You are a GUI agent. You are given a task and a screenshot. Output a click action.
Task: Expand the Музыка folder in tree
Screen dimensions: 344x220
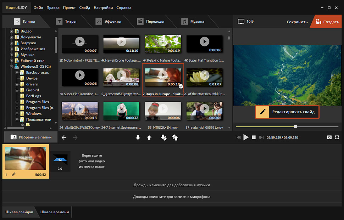11,55
